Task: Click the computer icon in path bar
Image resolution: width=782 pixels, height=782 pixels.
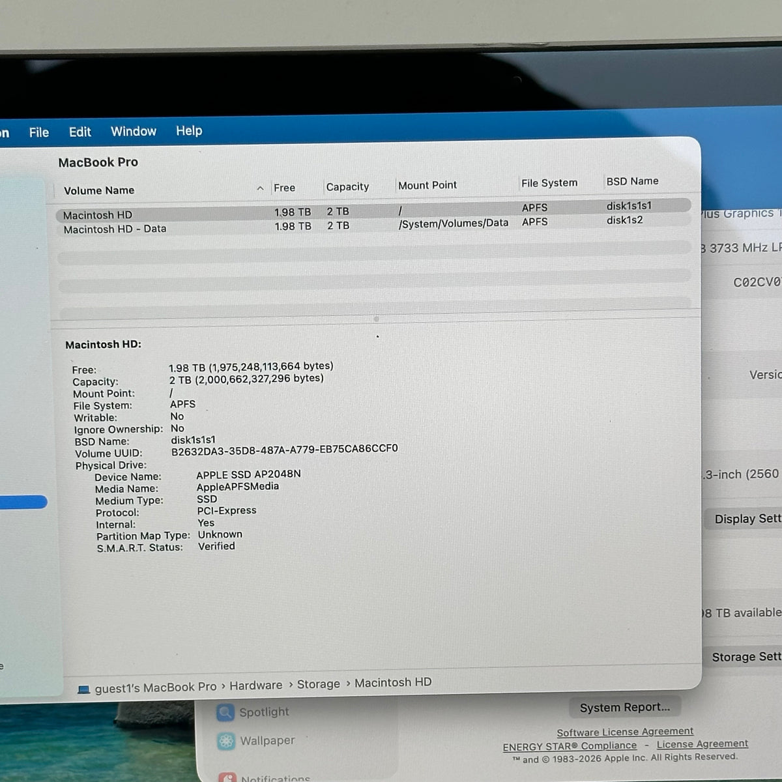Action: click(x=83, y=689)
